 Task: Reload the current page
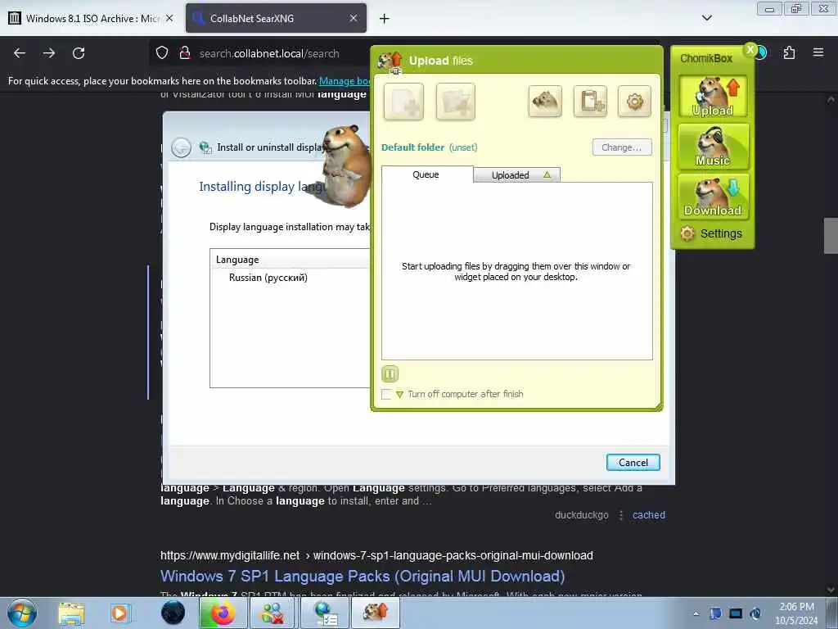[79, 53]
